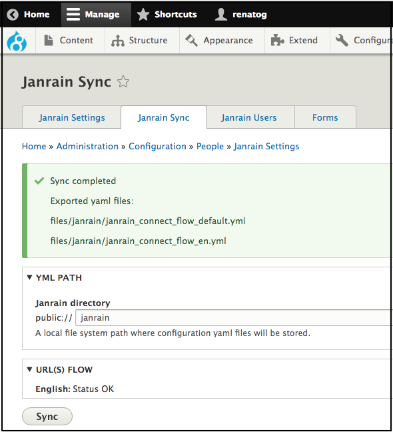
Task: Follow the Administration breadcrumb link
Action: click(x=87, y=146)
